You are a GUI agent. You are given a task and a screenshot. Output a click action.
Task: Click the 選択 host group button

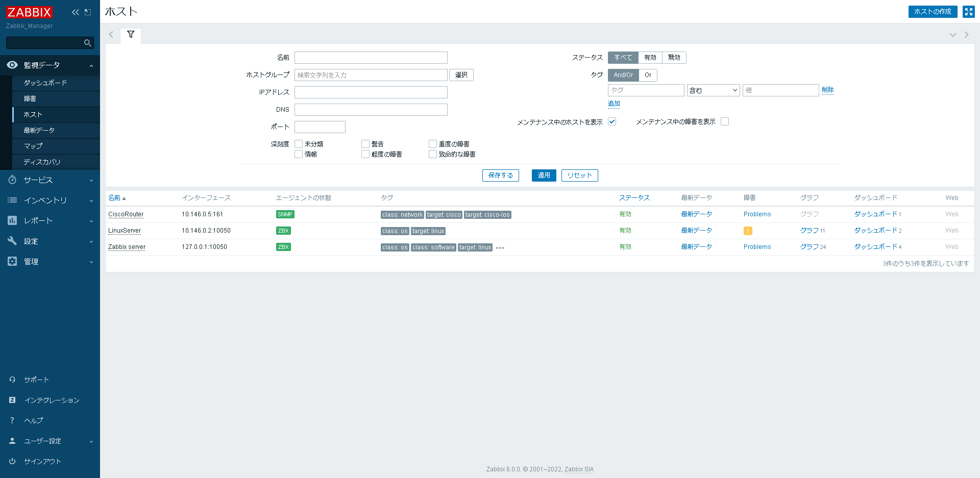pyautogui.click(x=461, y=75)
